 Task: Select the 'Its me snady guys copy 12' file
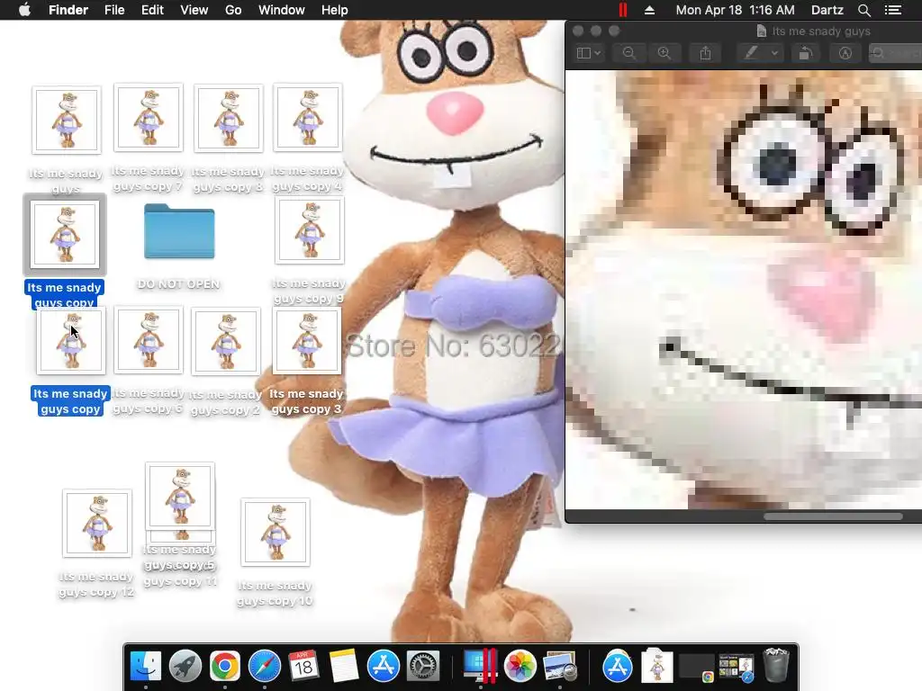click(x=97, y=523)
